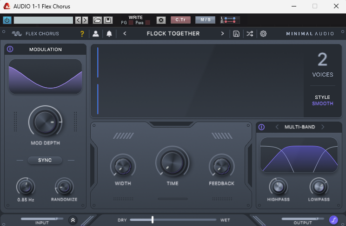Open the plugin settings gear icon
This screenshot has height=226, width=346.
263,34
